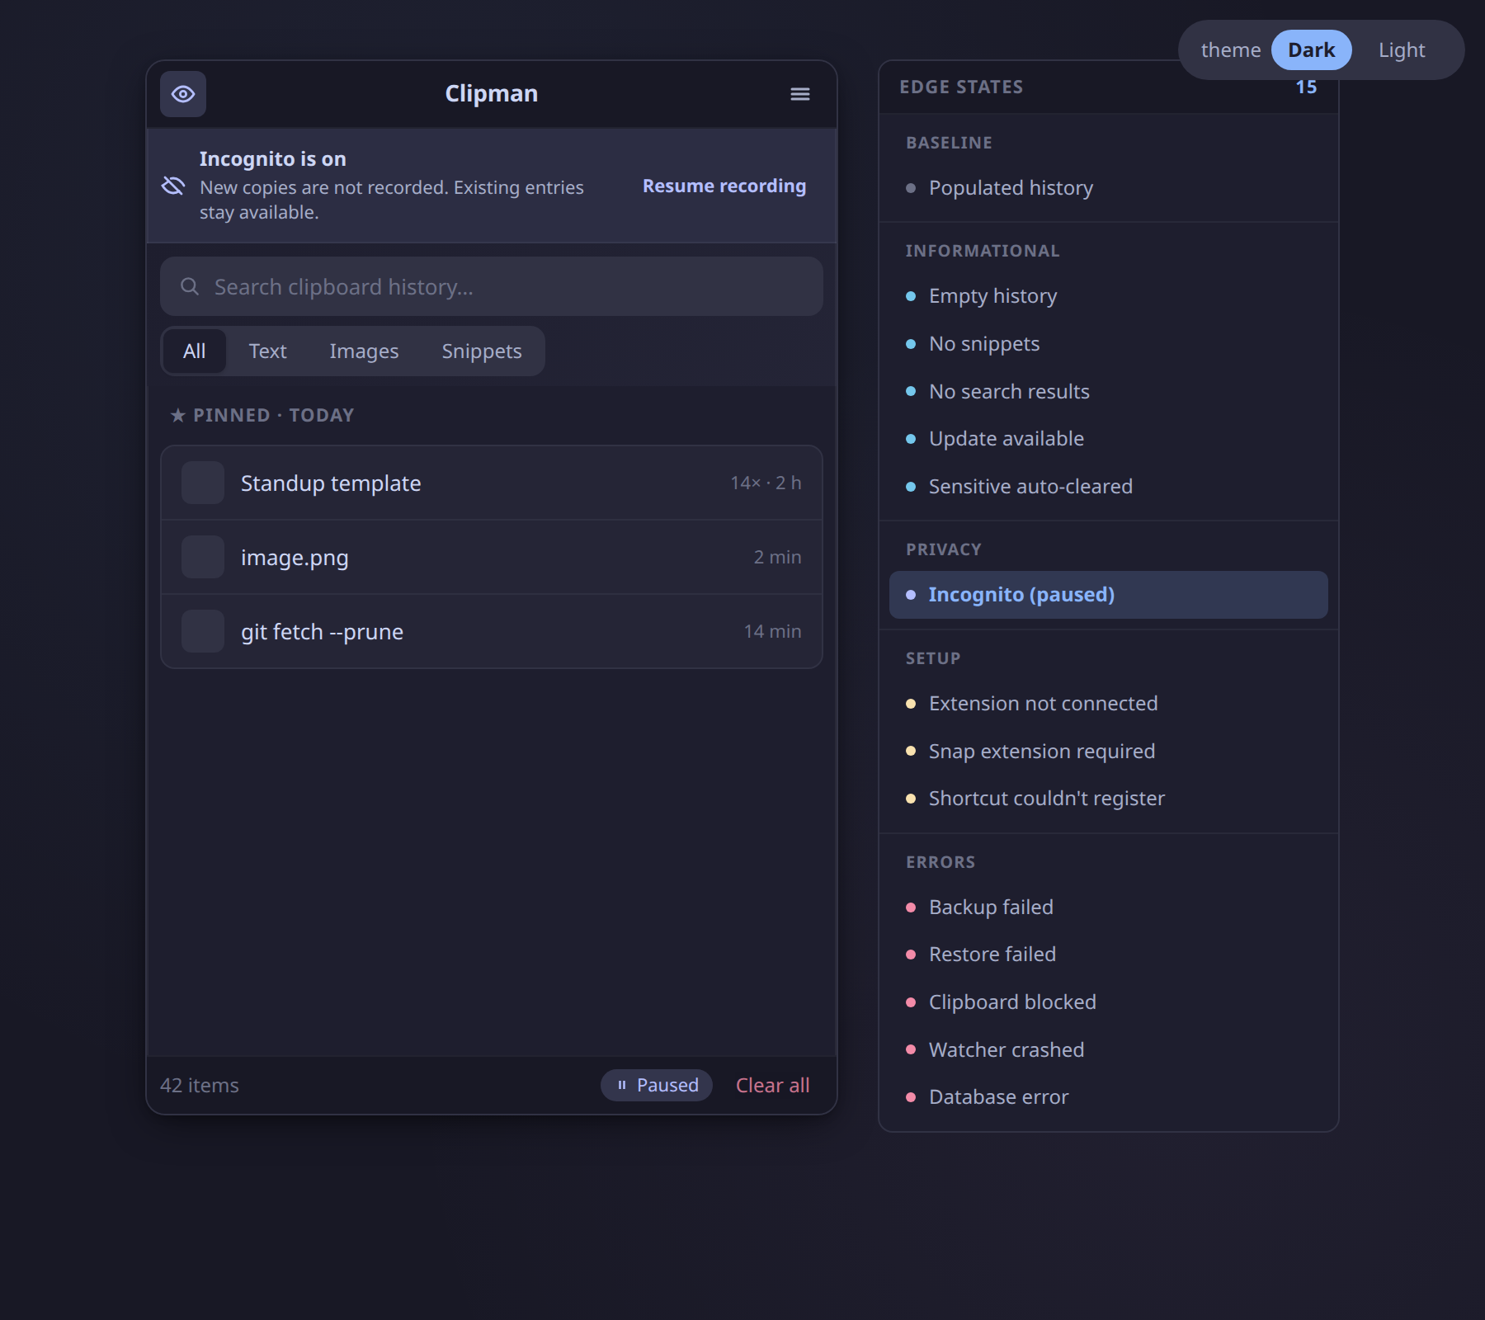Select No snippets state

1108,344
